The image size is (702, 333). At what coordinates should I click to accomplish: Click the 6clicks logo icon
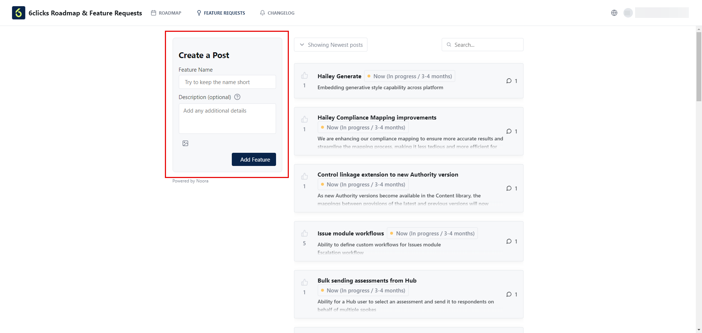point(18,13)
